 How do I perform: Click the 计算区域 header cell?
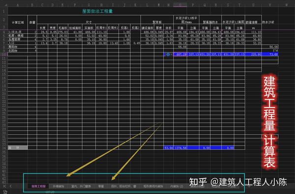pos(18,23)
